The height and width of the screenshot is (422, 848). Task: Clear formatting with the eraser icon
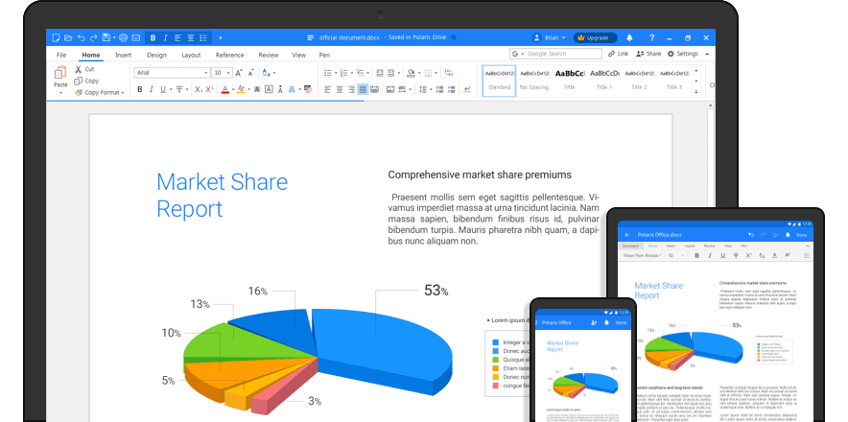click(x=308, y=89)
